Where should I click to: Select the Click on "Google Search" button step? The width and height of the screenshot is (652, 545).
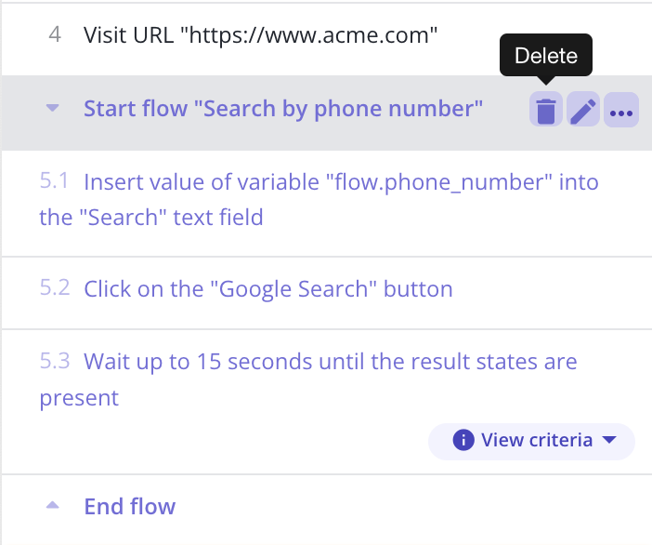pos(267,288)
